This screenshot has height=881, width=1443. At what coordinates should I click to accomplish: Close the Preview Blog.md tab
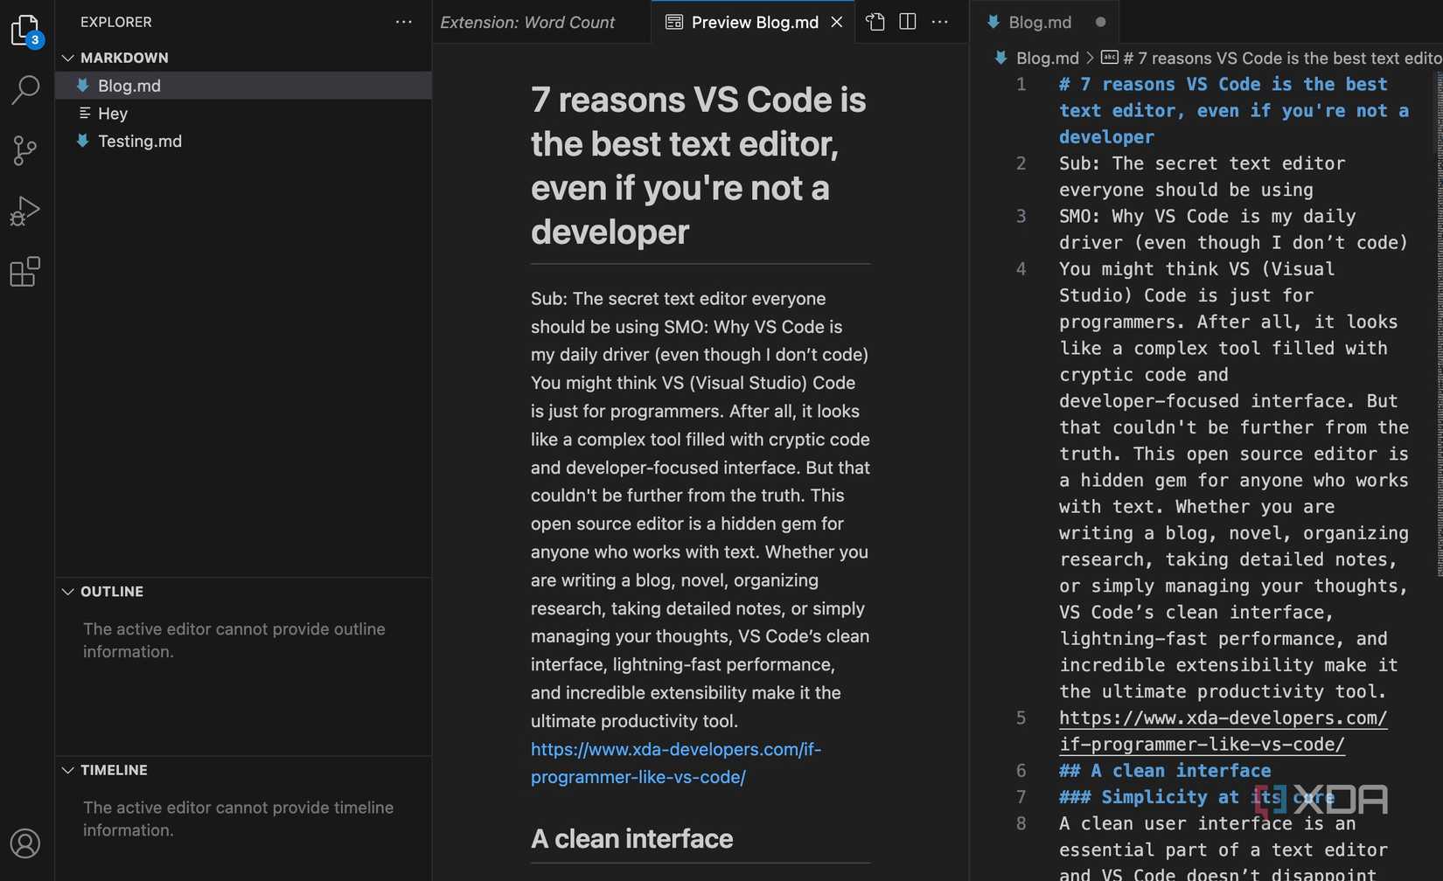pos(836,22)
